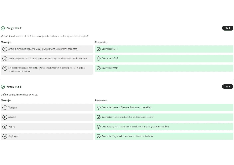Click number 1 circle for servidor message
This screenshot has width=234, height=165.
[5, 49]
